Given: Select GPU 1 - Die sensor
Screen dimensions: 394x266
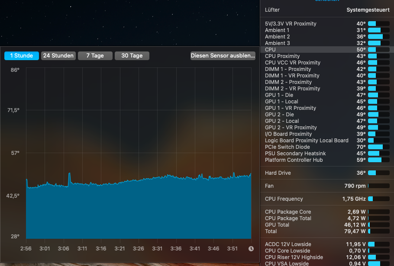Looking at the screenshot, I should point(327,95).
